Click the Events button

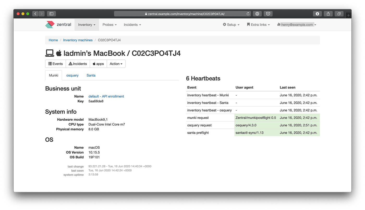tap(56, 64)
